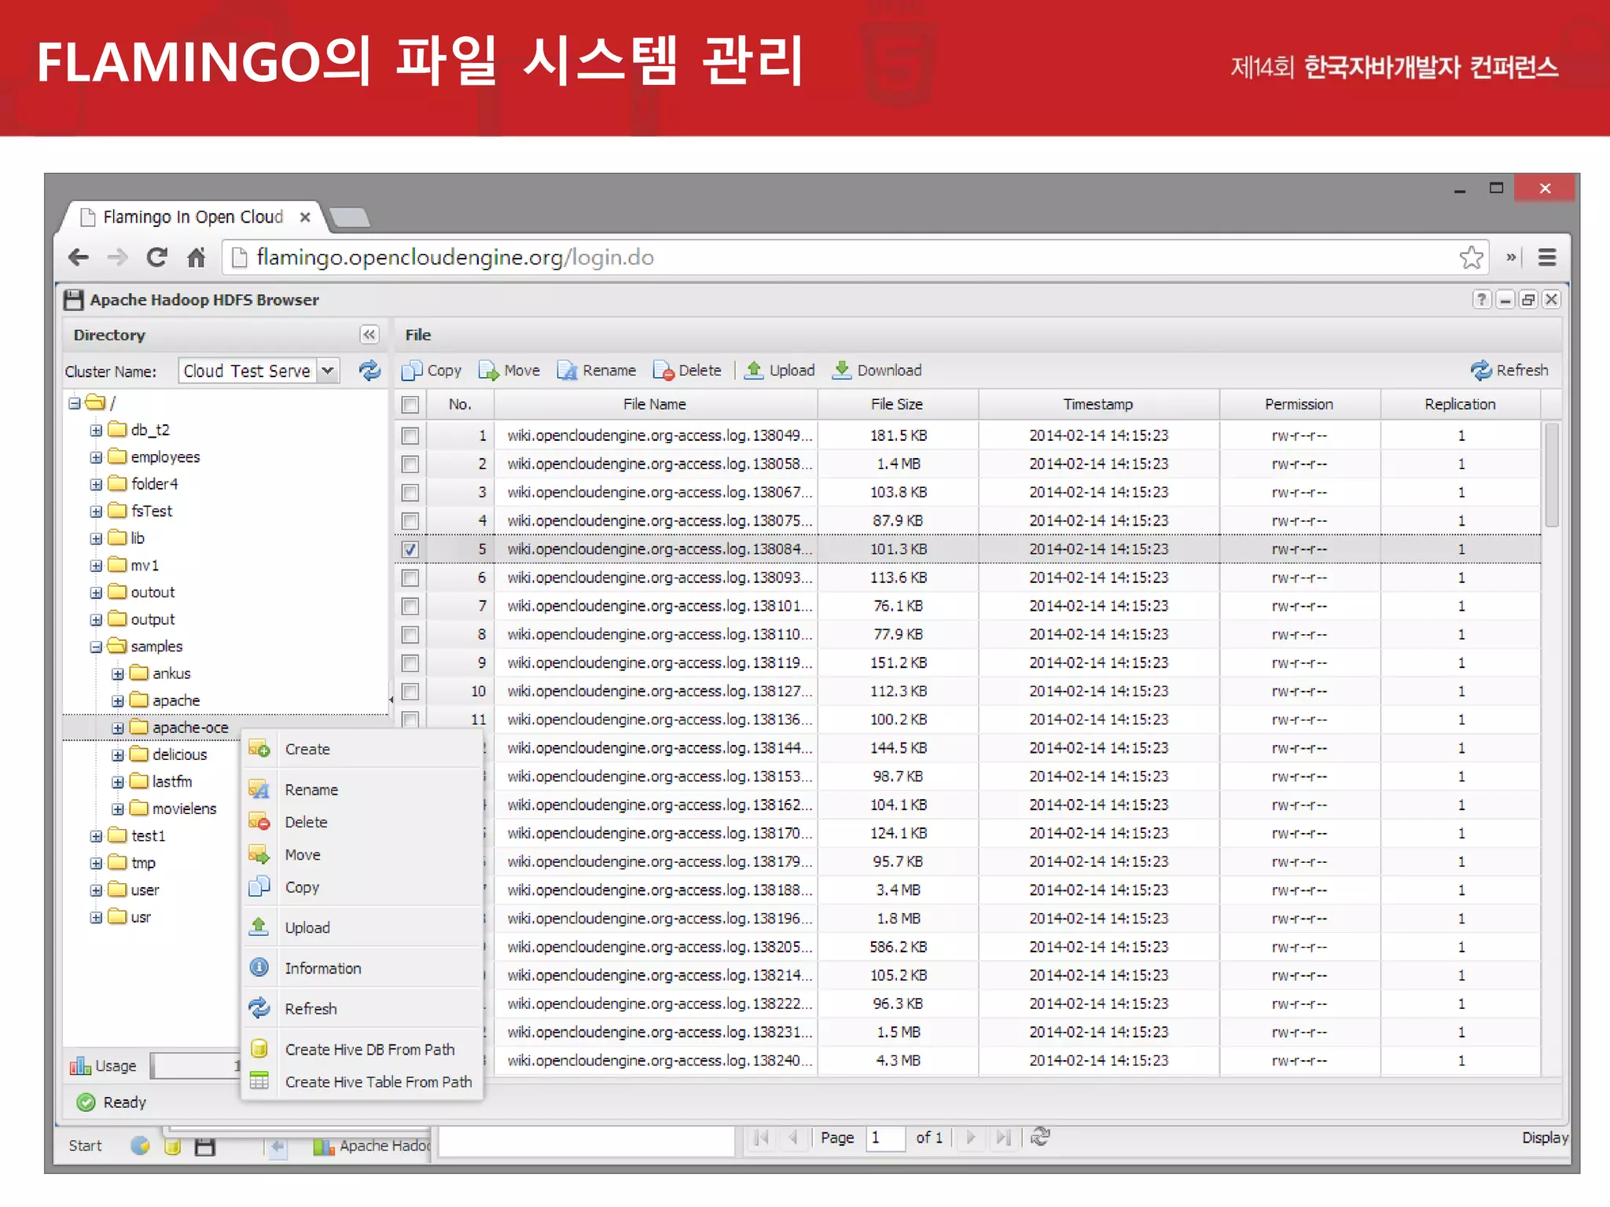1610x1207 pixels.
Task: Choose Delete from context menu
Action: tap(362, 822)
